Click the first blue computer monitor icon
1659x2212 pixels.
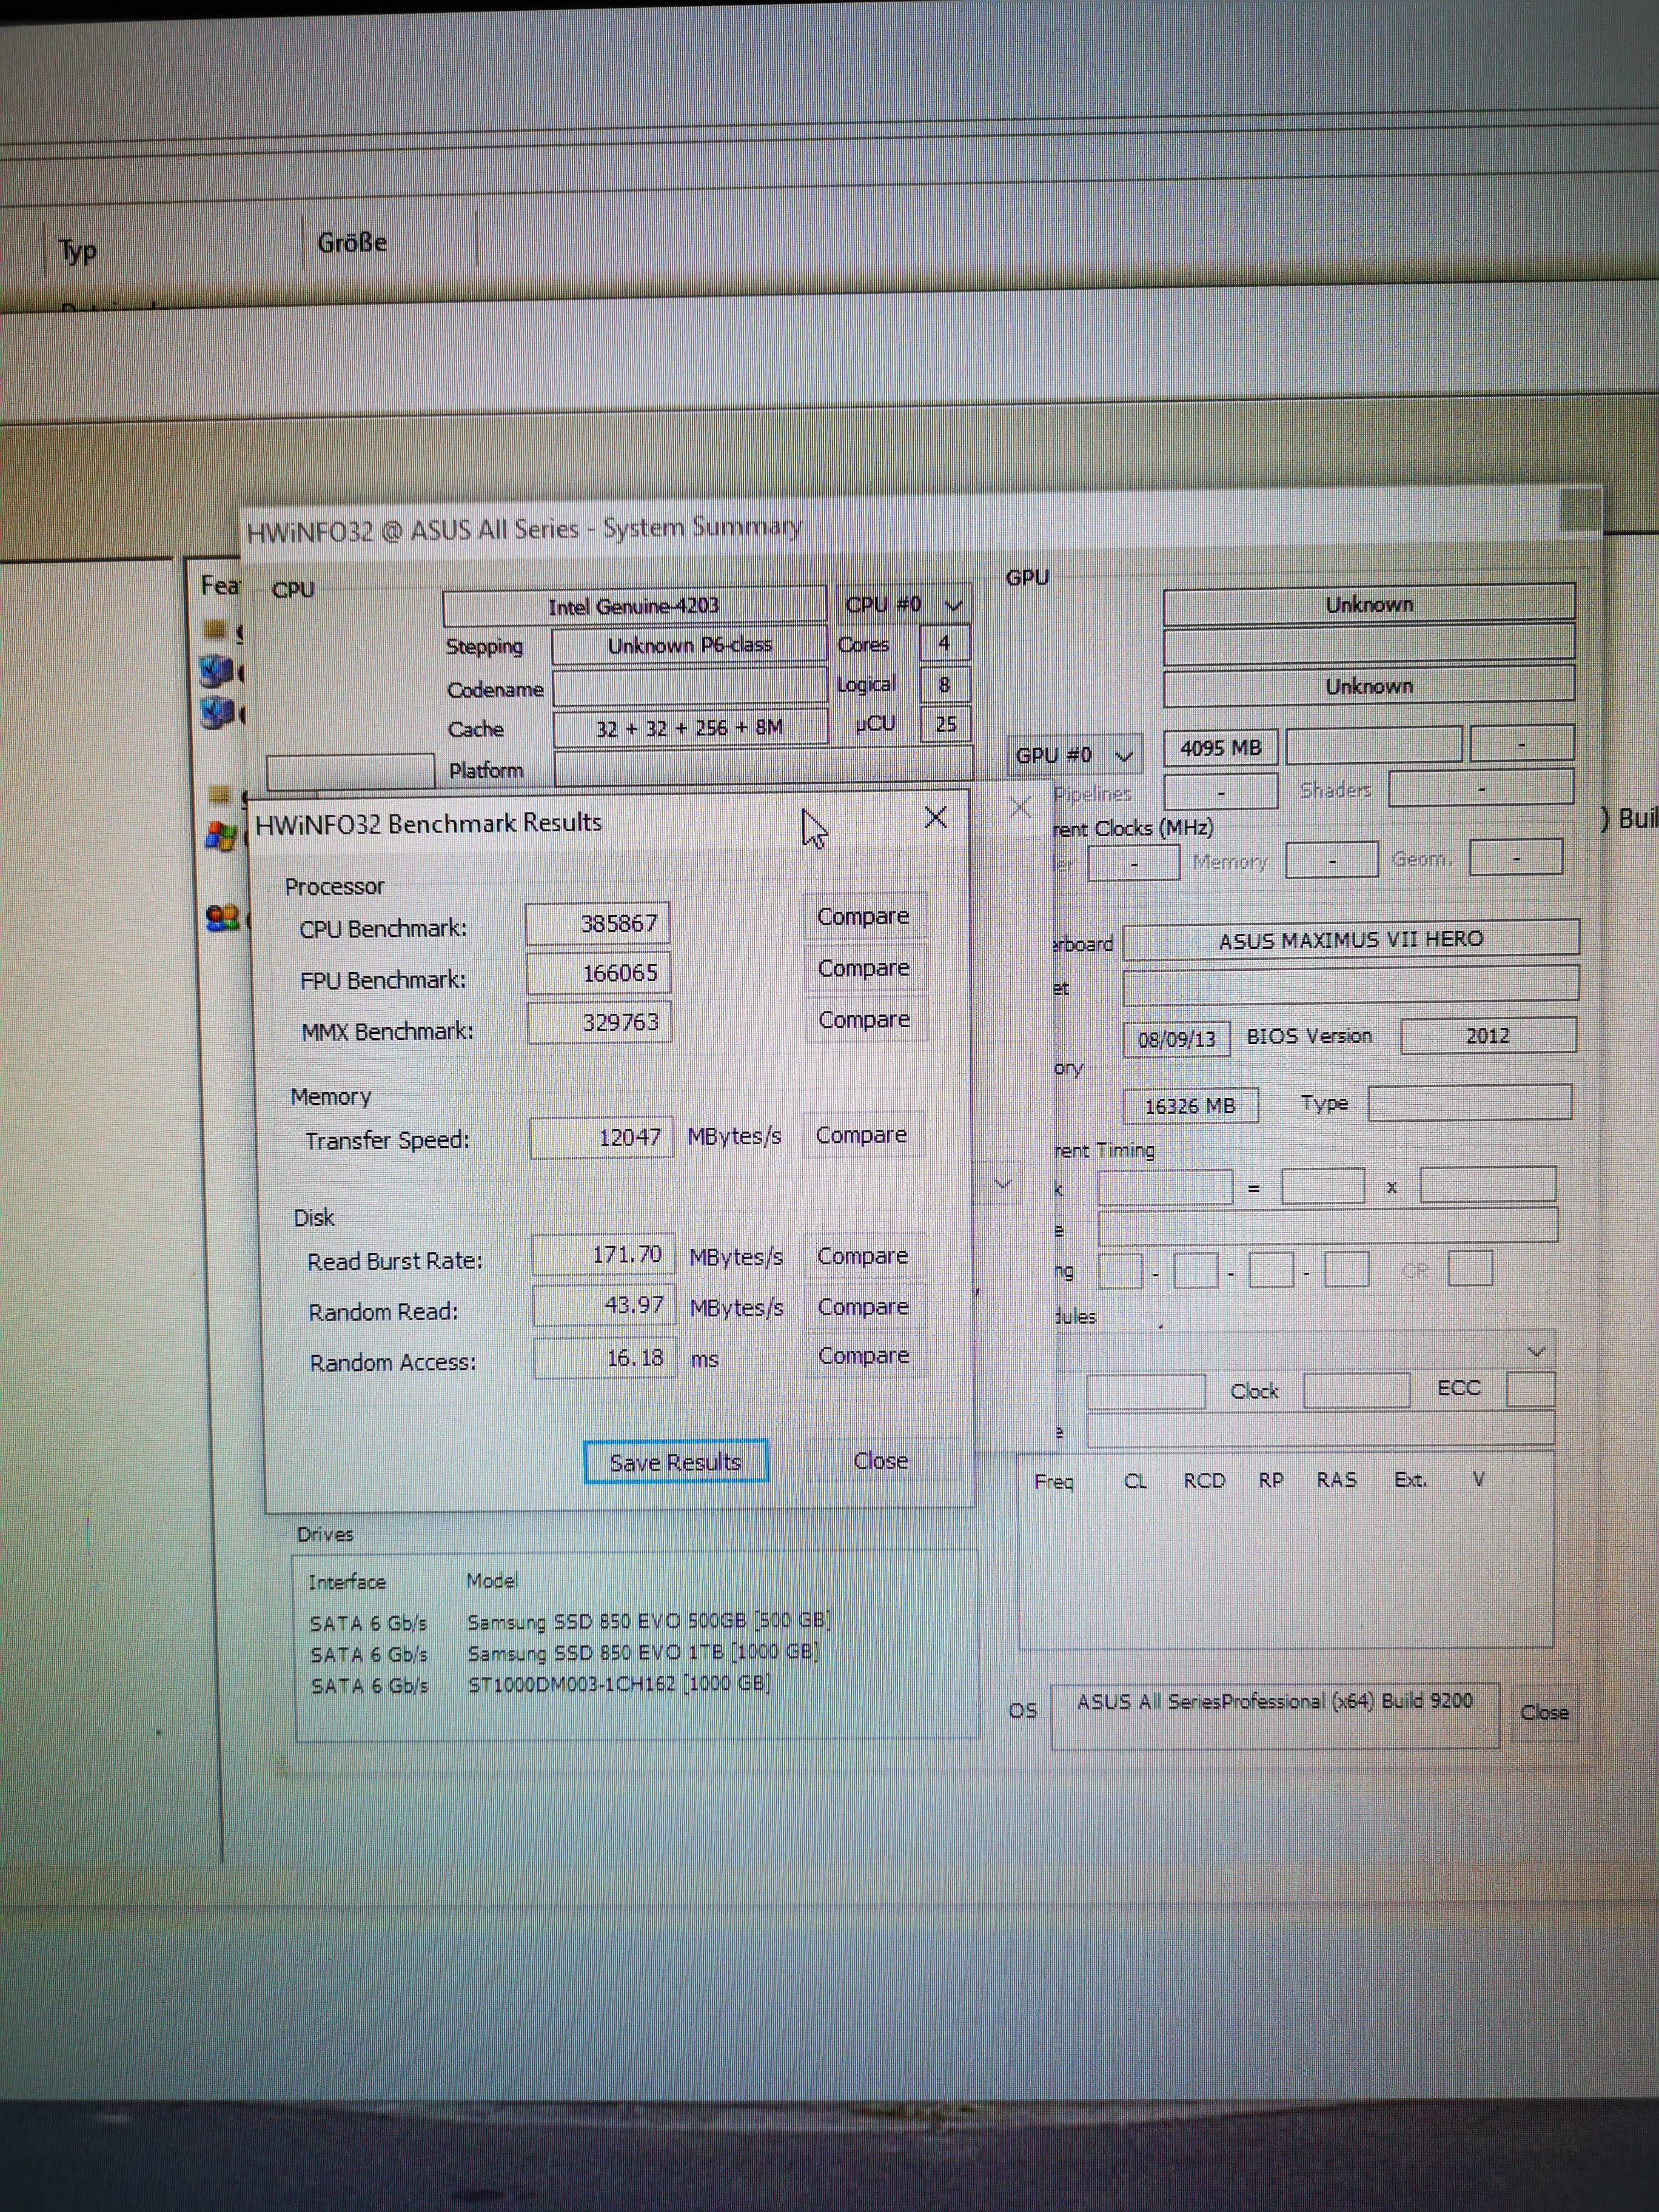click(x=217, y=671)
